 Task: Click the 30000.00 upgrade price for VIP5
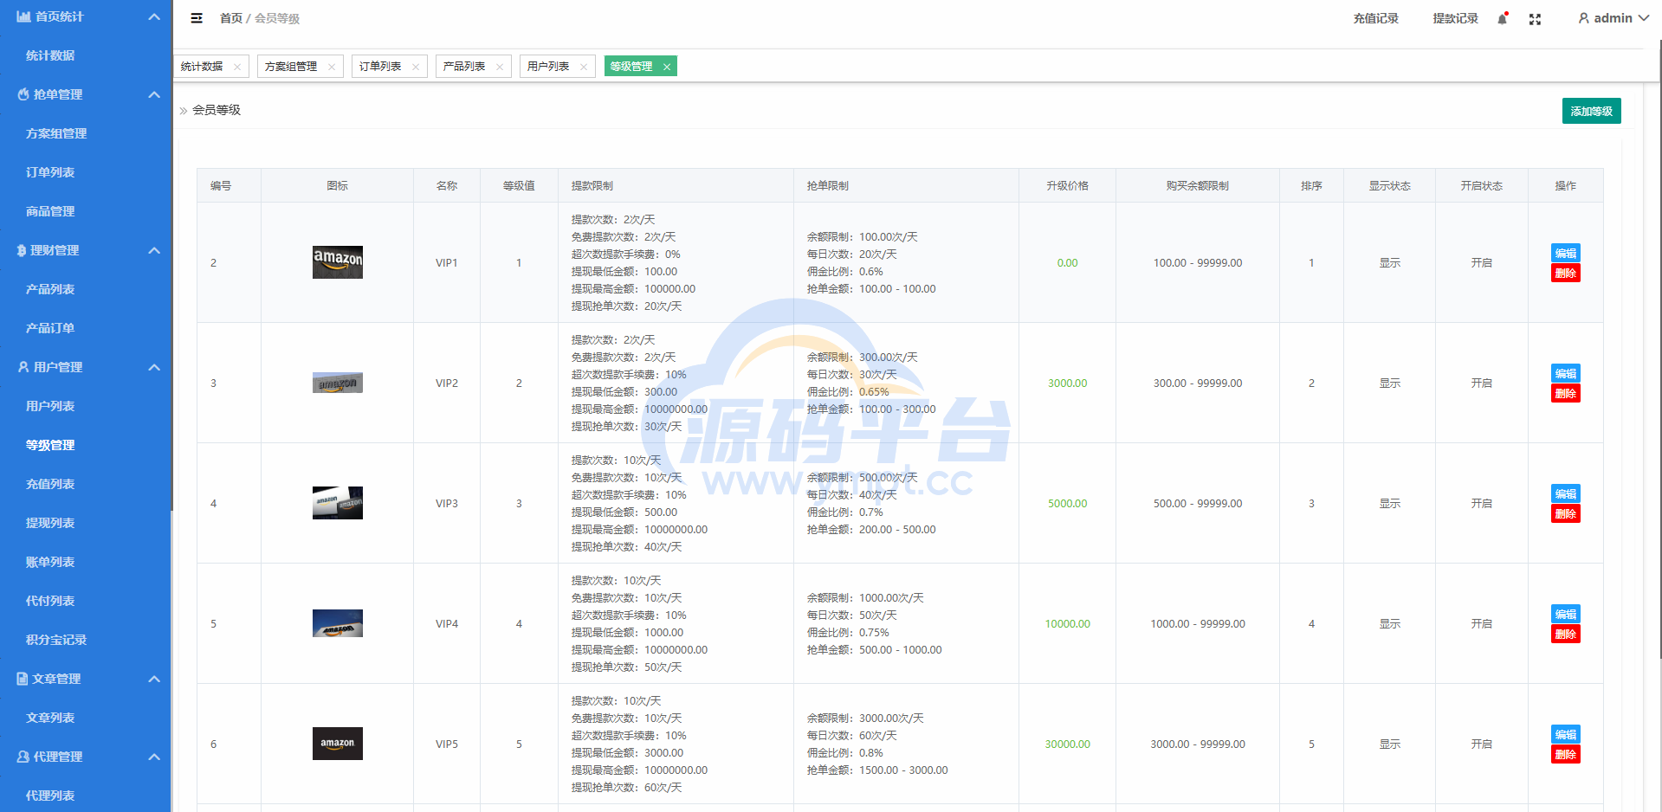pos(1067,744)
